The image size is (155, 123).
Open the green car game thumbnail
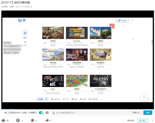[100, 33]
